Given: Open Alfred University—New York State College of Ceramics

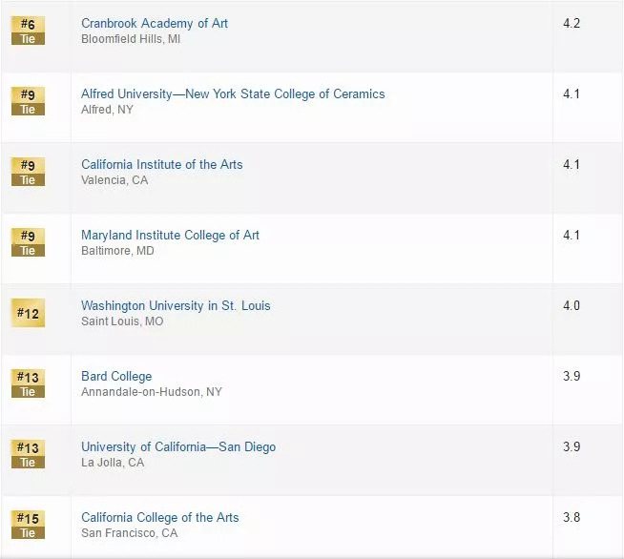Looking at the screenshot, I should (x=233, y=93).
